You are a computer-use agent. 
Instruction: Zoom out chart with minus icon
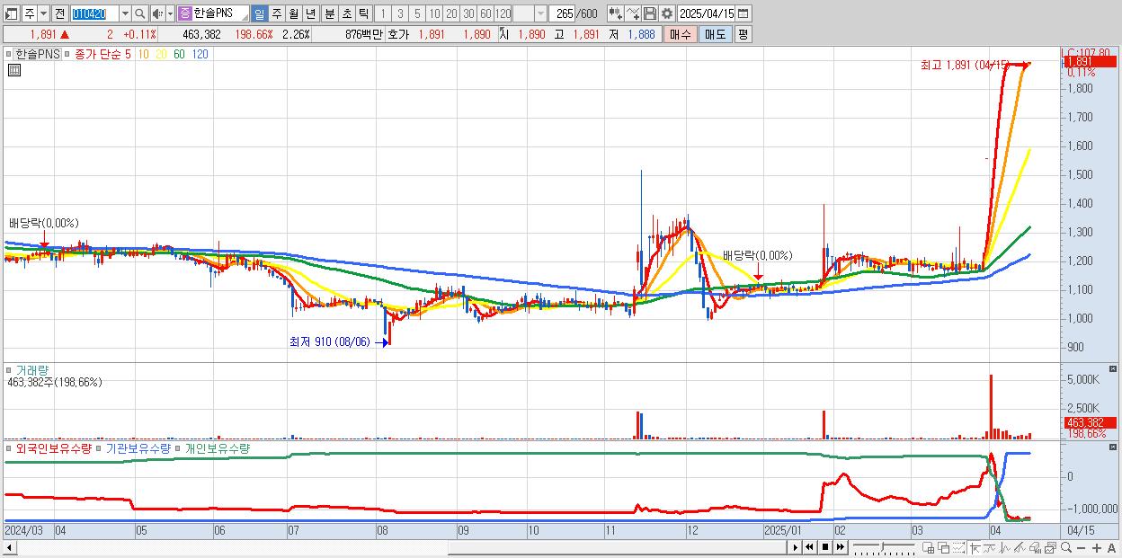coord(1081,547)
